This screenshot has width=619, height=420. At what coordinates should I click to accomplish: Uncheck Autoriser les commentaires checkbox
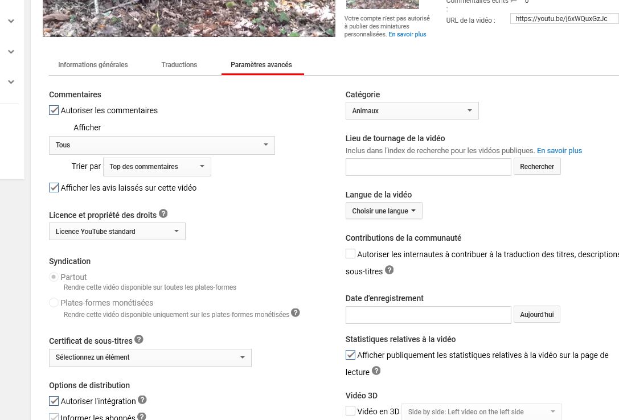[x=54, y=110]
